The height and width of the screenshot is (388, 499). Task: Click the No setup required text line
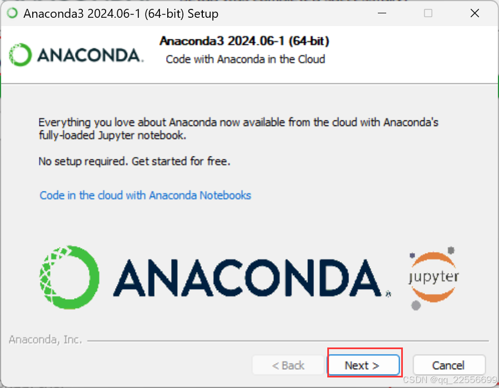pyautogui.click(x=134, y=161)
